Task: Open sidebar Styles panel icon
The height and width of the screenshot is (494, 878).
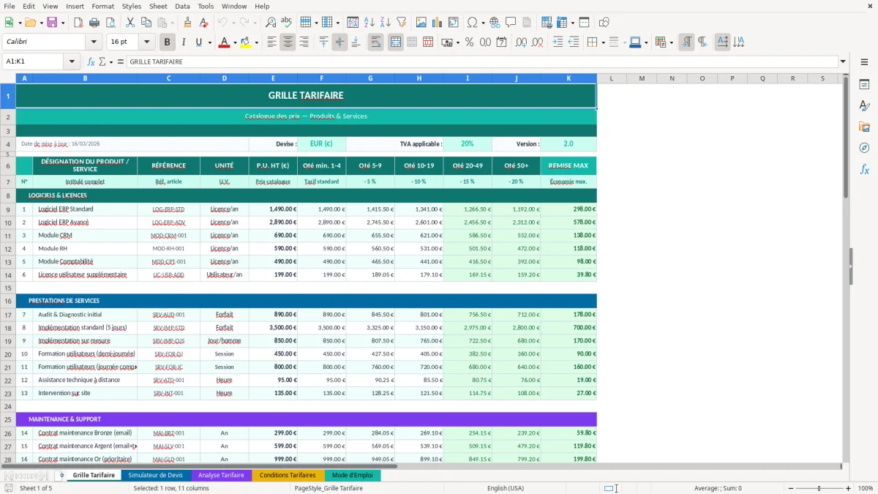Action: 864,106
